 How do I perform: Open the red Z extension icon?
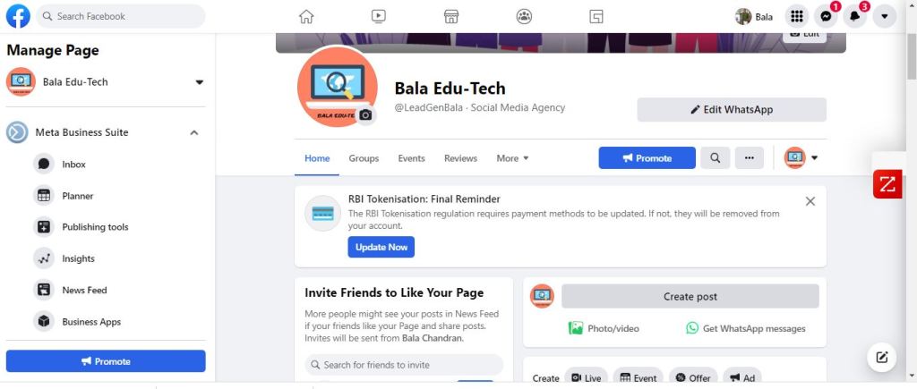[887, 184]
